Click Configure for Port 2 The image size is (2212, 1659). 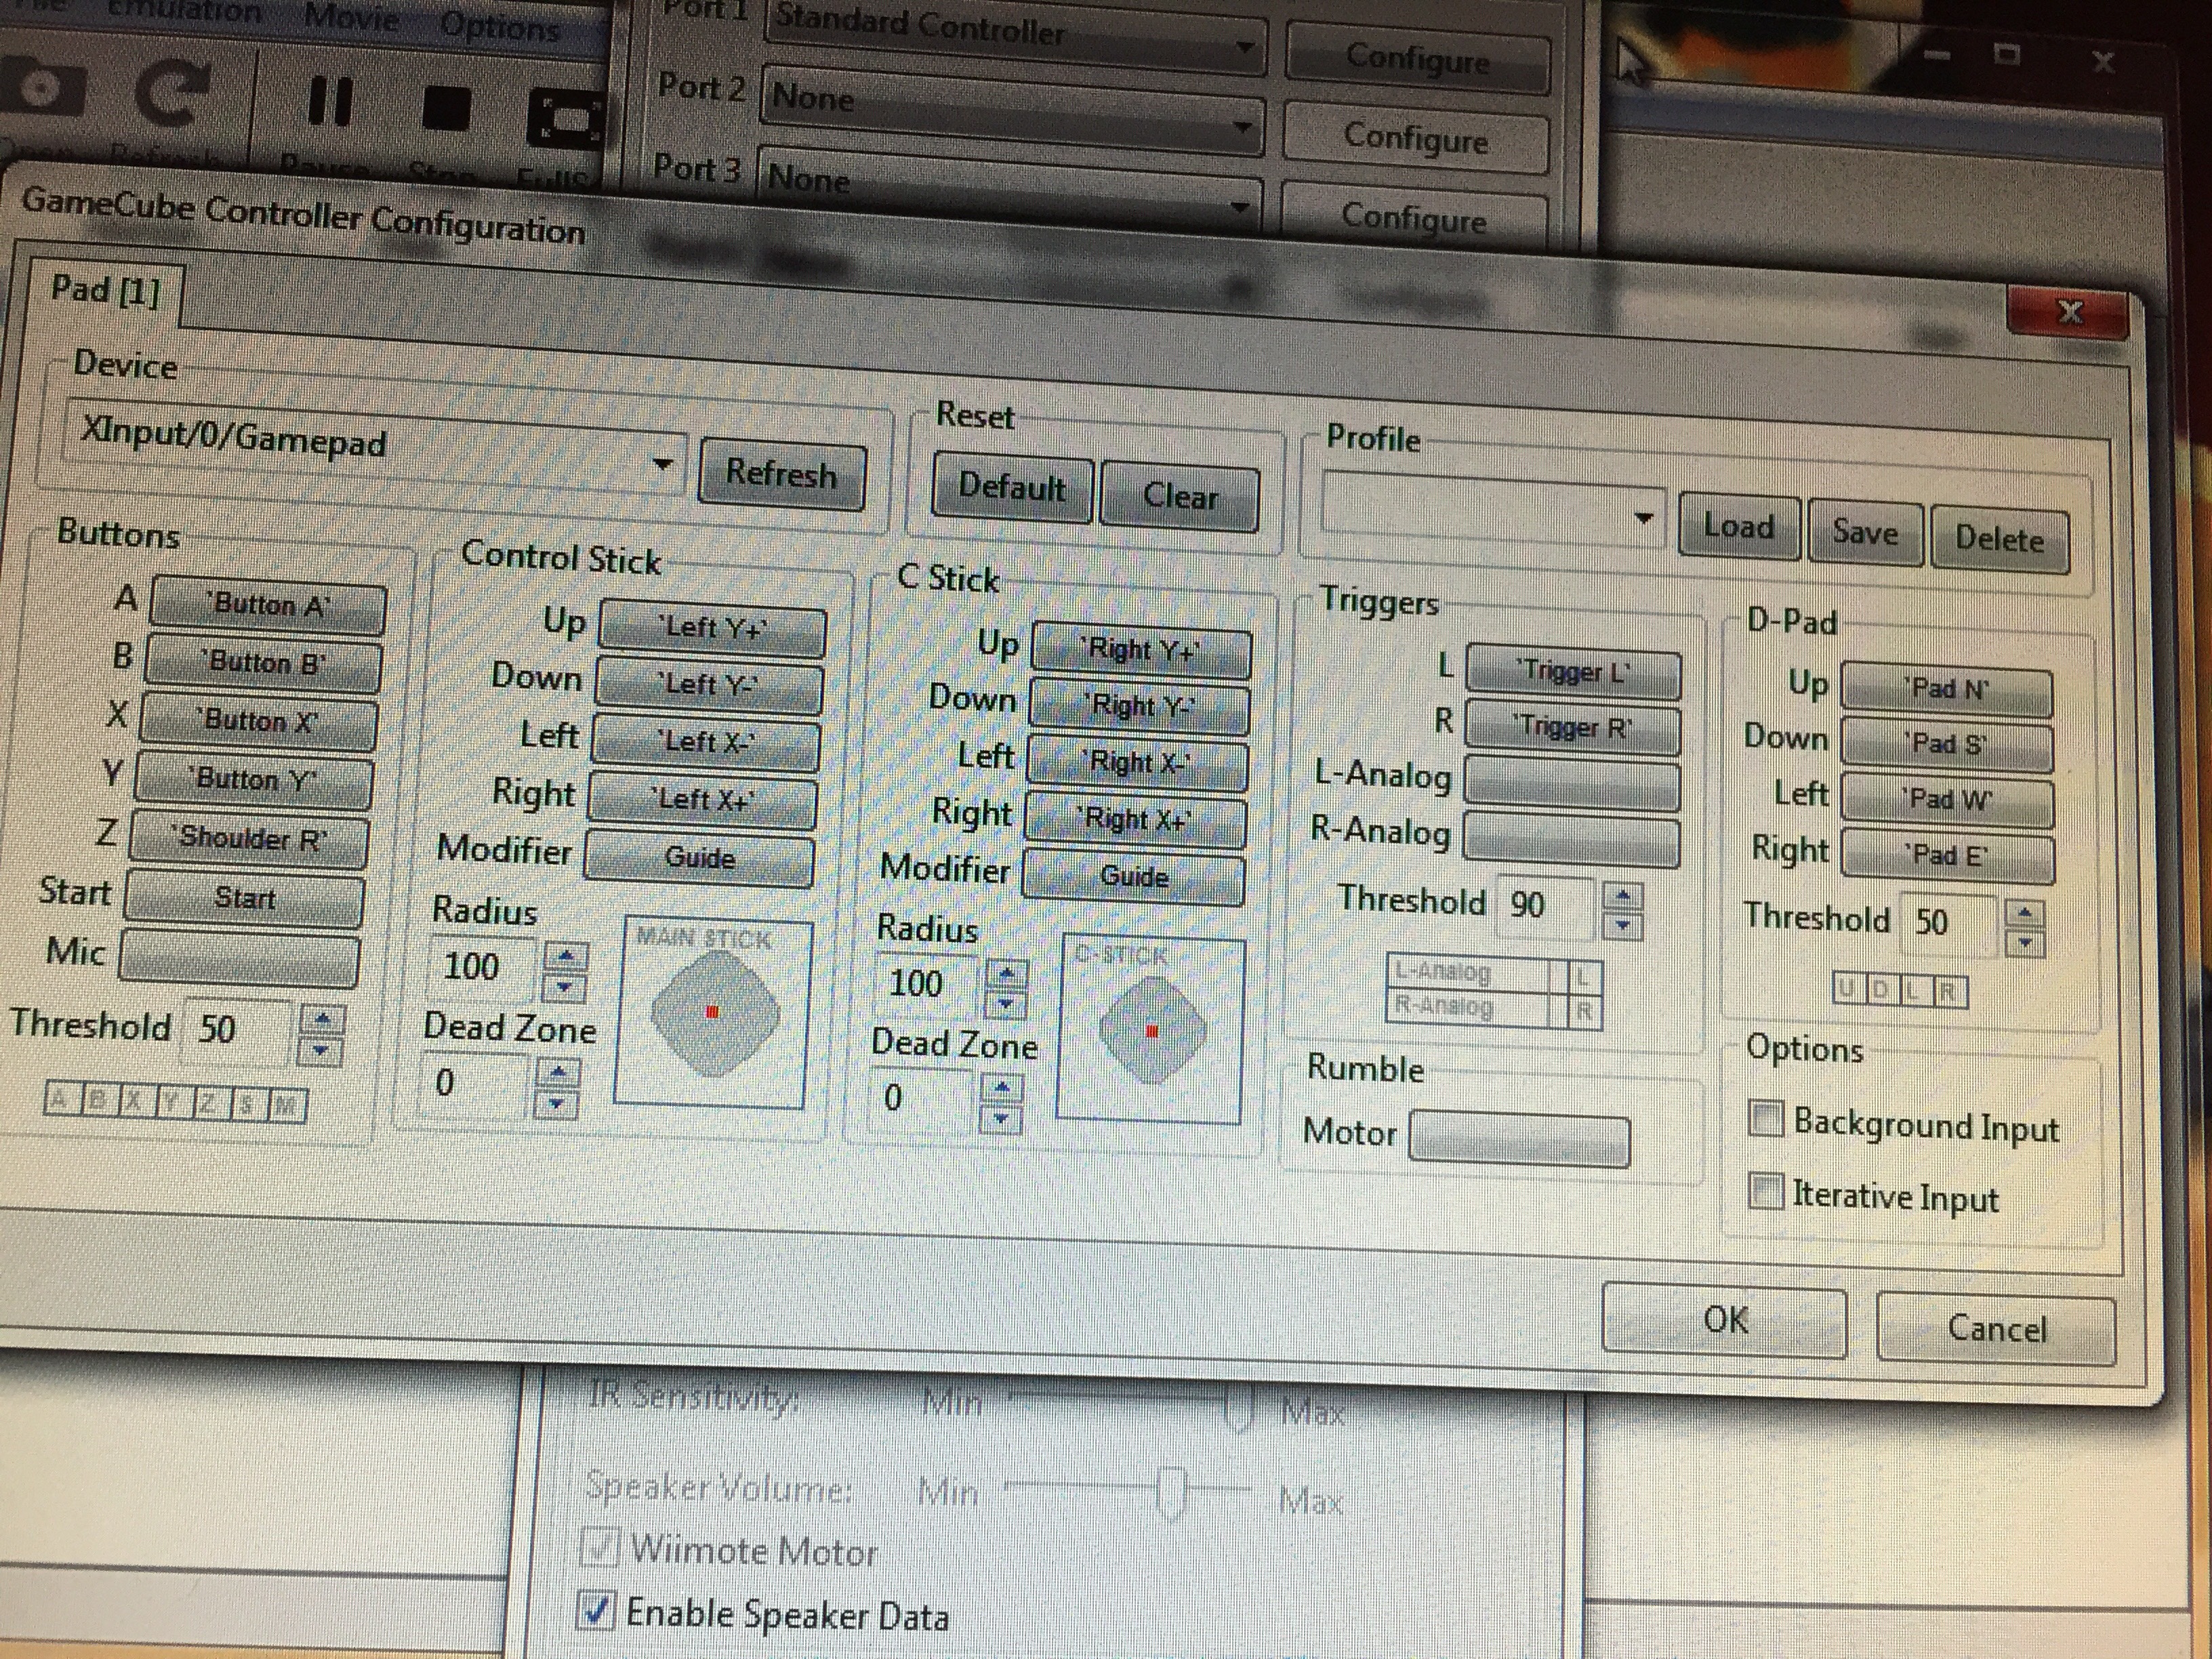coord(1415,138)
